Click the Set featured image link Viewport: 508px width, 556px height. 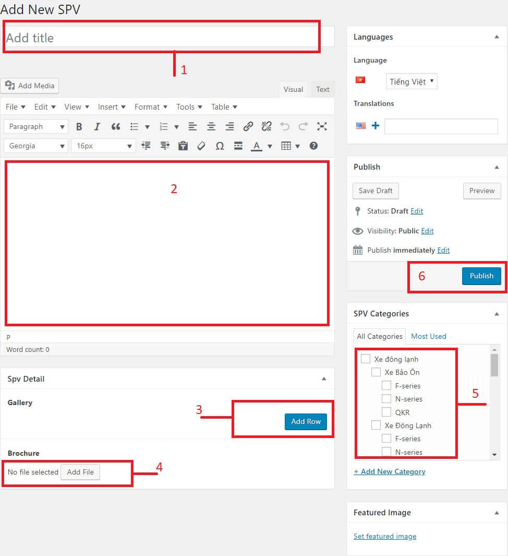click(x=385, y=536)
